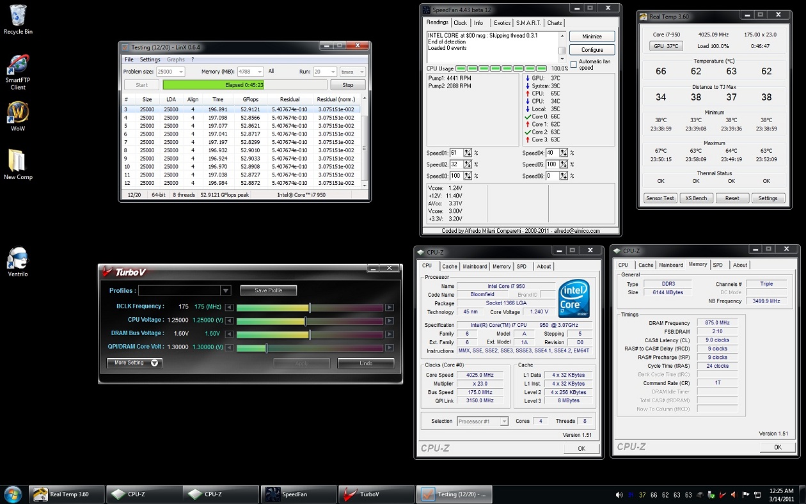Click the CPU Voltage increase arrow
Viewport: 806px width, 504px height.
(x=390, y=320)
